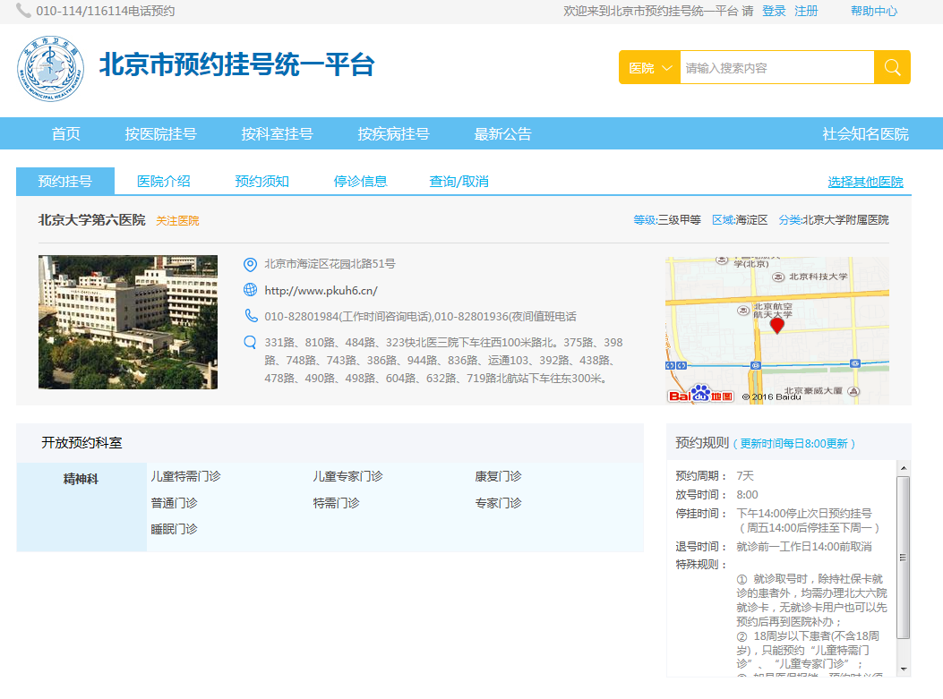Click the 预约规则 panel scrollbar thumb
Image resolution: width=943 pixels, height=699 pixels.
[903, 558]
